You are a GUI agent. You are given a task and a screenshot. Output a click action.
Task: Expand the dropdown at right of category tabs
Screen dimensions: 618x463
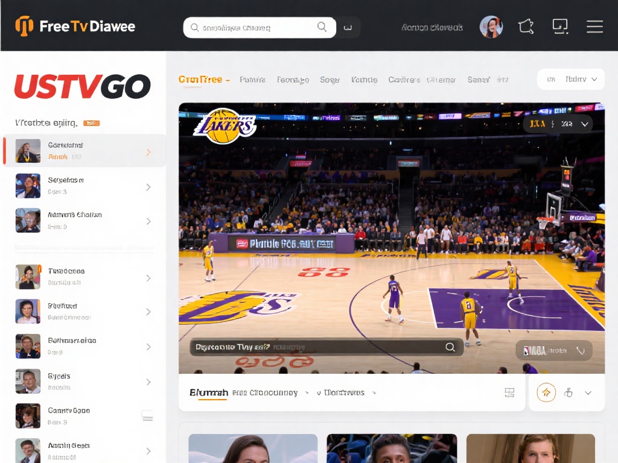click(570, 79)
